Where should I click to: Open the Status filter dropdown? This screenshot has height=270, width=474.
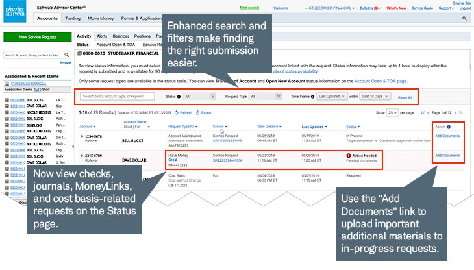point(199,97)
